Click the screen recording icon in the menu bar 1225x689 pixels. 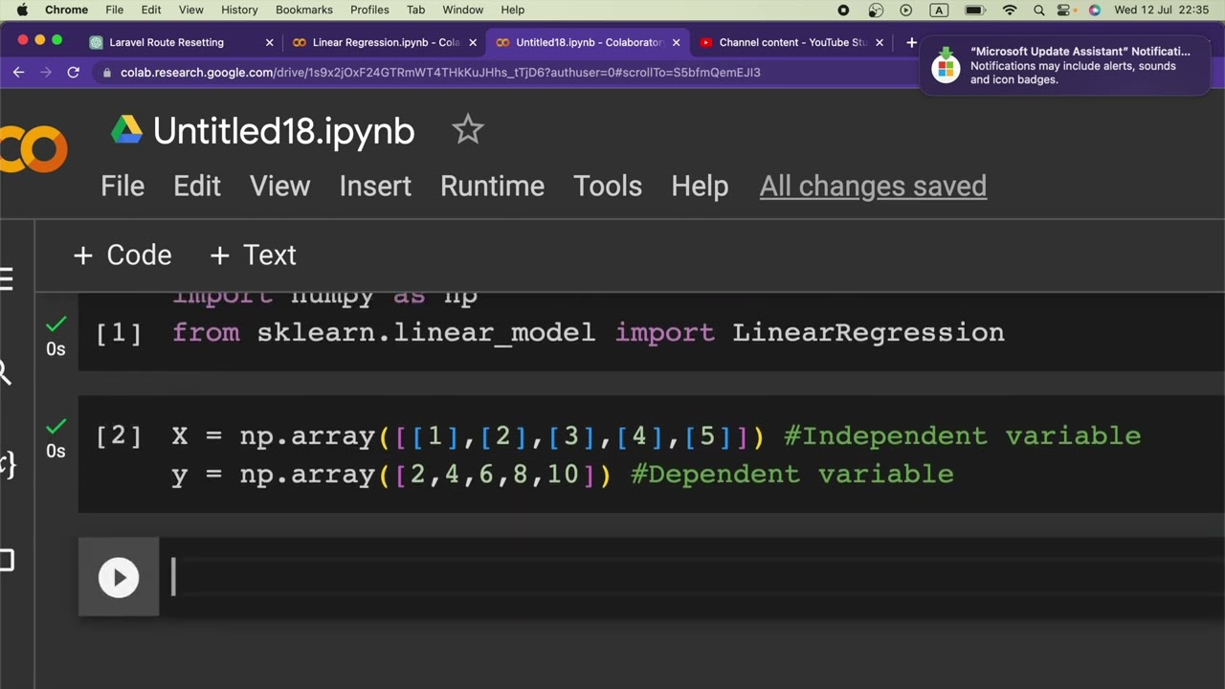click(x=843, y=10)
